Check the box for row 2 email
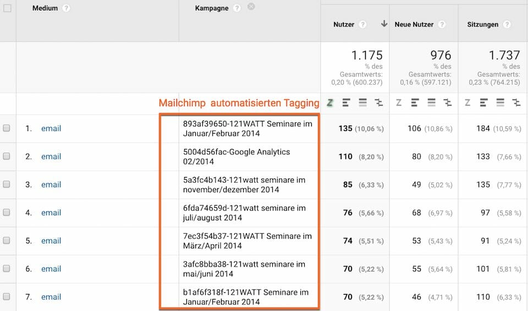 7,156
